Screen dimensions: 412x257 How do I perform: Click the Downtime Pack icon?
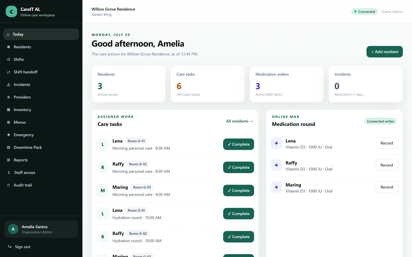(8, 148)
